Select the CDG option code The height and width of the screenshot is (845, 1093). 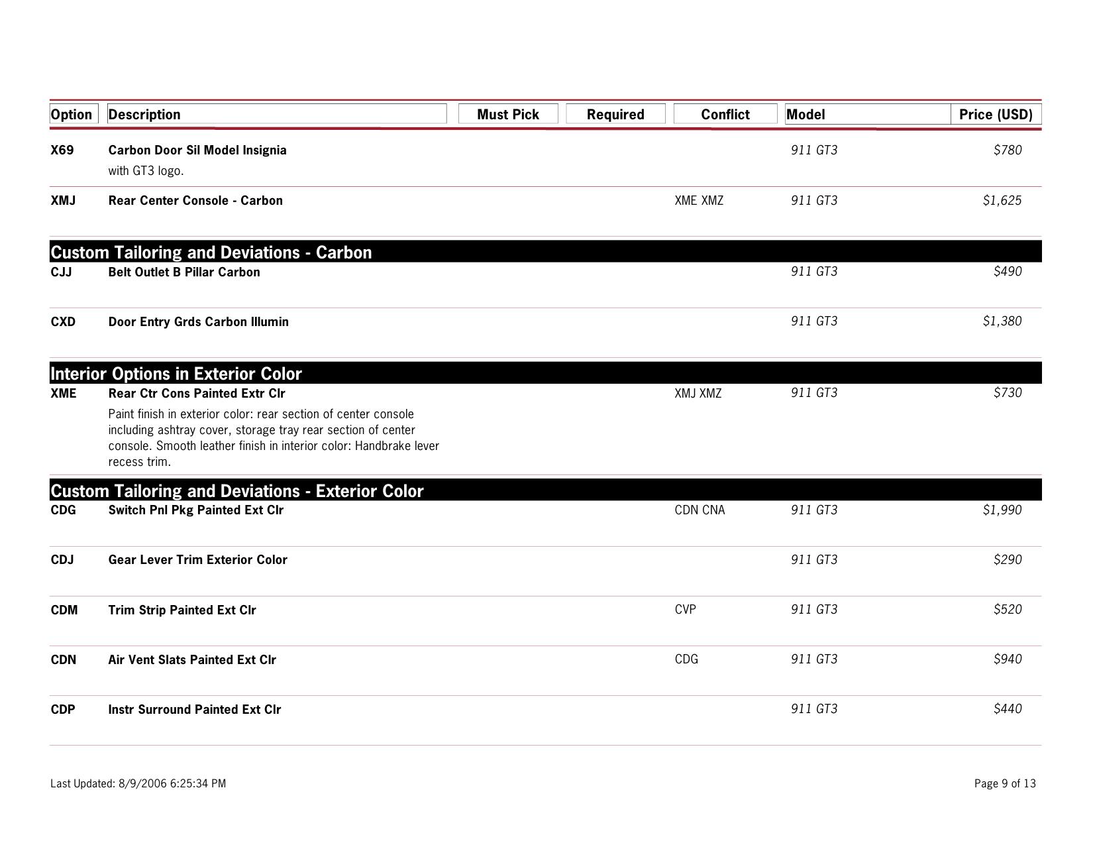(64, 510)
